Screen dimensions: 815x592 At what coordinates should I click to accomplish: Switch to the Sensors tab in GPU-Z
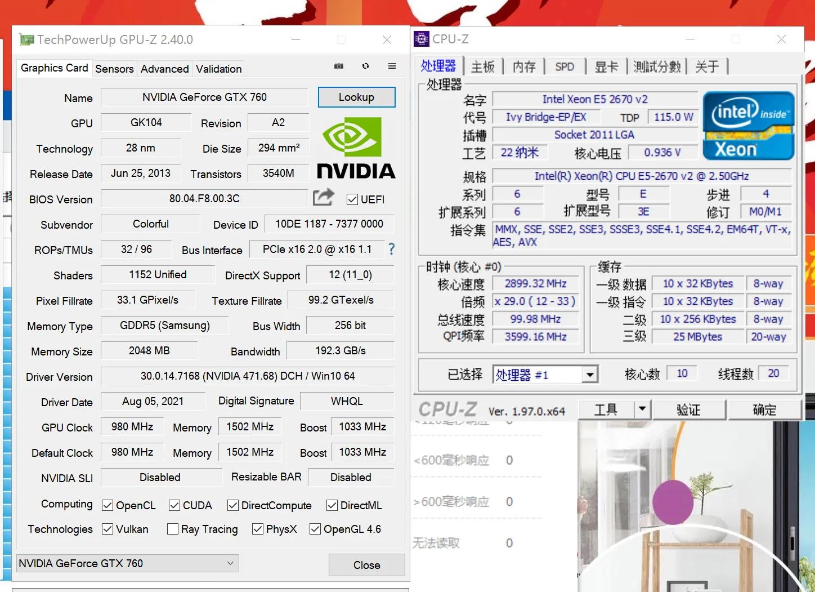(x=114, y=68)
